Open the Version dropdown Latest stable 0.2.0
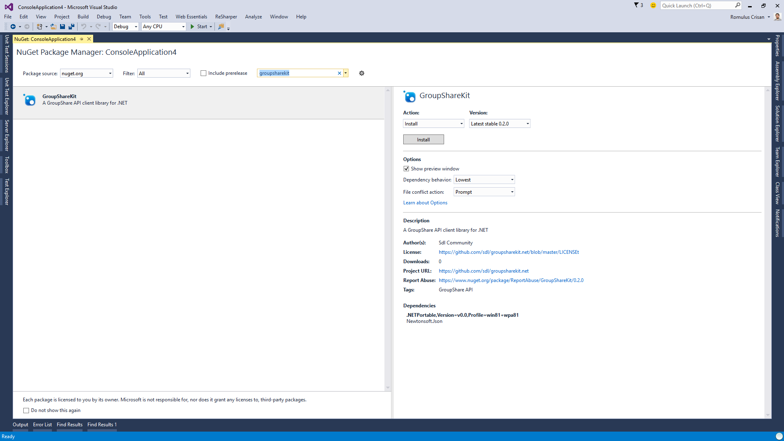The image size is (784, 441). click(x=500, y=124)
